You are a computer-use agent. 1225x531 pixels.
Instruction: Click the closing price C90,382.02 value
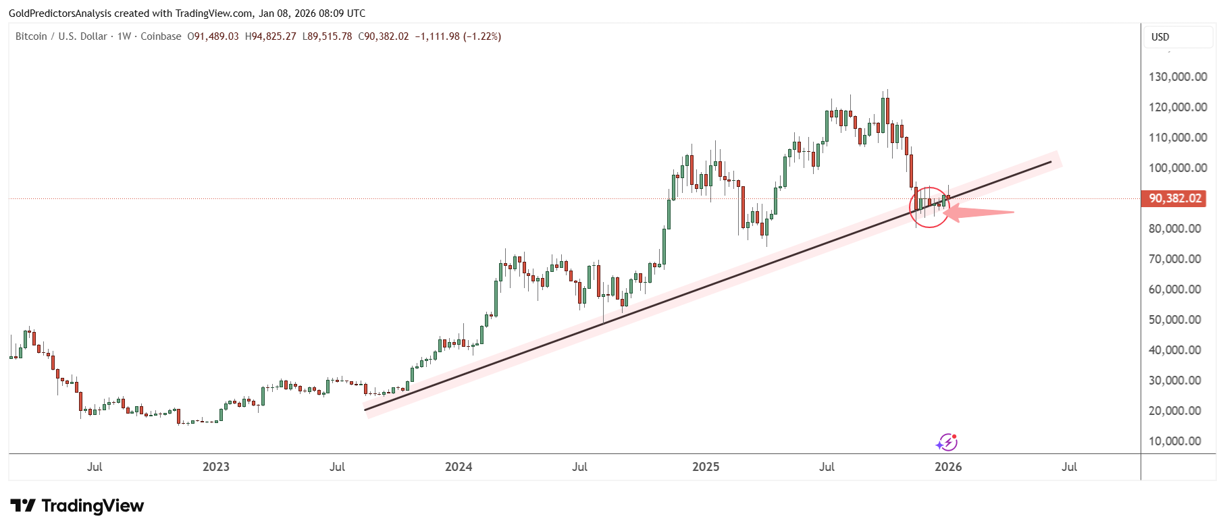384,36
